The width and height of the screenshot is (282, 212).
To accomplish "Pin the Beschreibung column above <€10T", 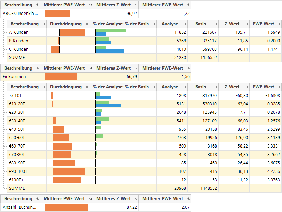I will (x=44, y=87).
